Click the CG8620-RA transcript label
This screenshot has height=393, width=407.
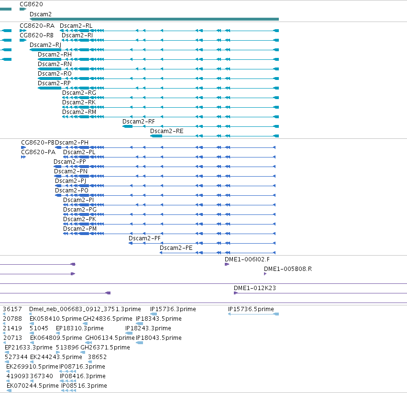(37, 26)
